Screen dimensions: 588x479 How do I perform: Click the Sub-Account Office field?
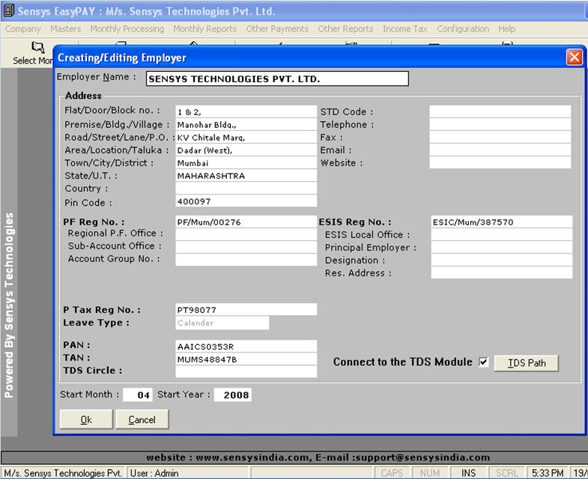pyautogui.click(x=246, y=248)
